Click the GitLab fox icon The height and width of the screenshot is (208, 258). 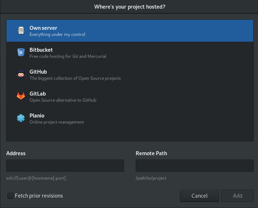pyautogui.click(x=21, y=96)
